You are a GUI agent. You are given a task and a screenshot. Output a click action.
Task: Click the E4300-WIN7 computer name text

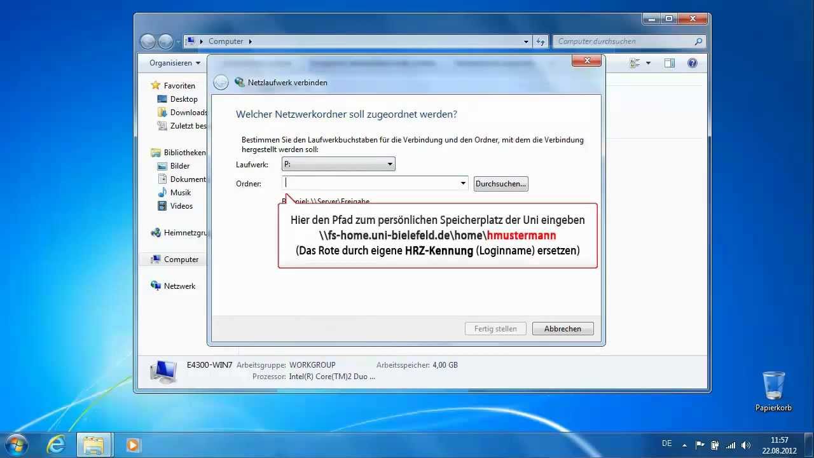click(x=209, y=365)
